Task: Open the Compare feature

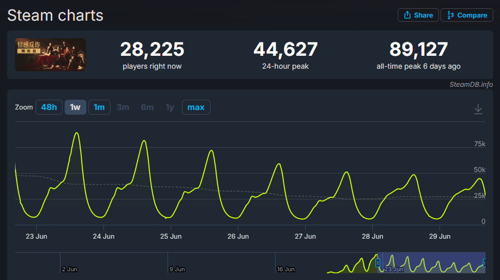Action: pyautogui.click(x=467, y=15)
